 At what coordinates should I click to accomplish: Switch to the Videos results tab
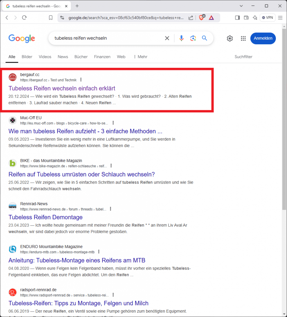[x=45, y=57]
